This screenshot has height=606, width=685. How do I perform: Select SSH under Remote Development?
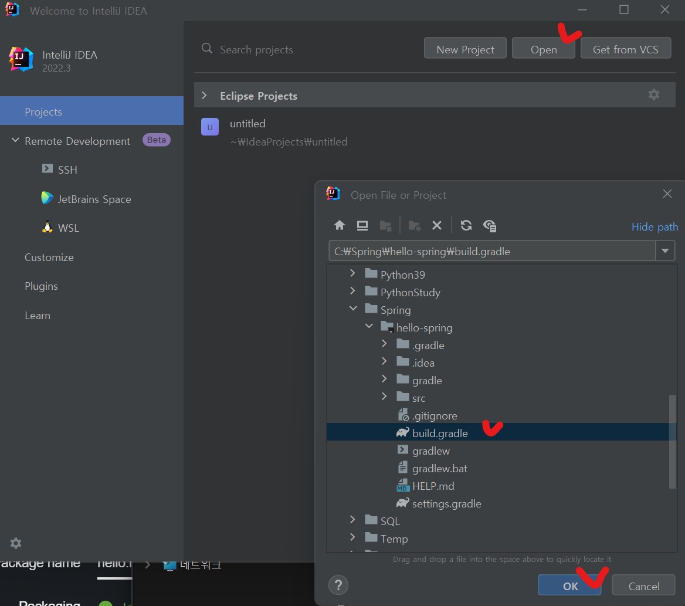pos(67,170)
